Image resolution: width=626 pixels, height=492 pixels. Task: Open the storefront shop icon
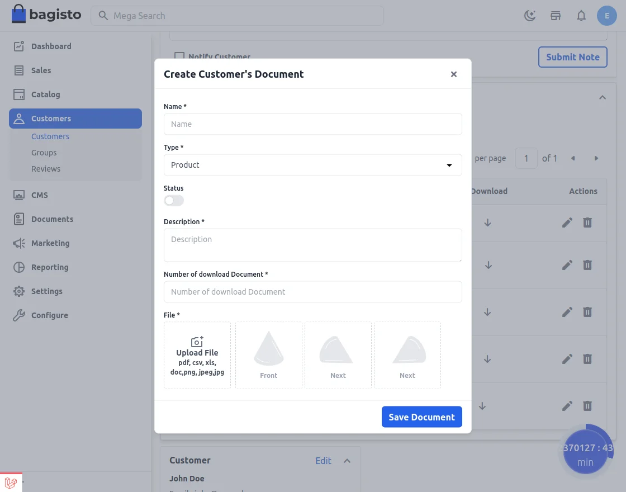(x=556, y=16)
